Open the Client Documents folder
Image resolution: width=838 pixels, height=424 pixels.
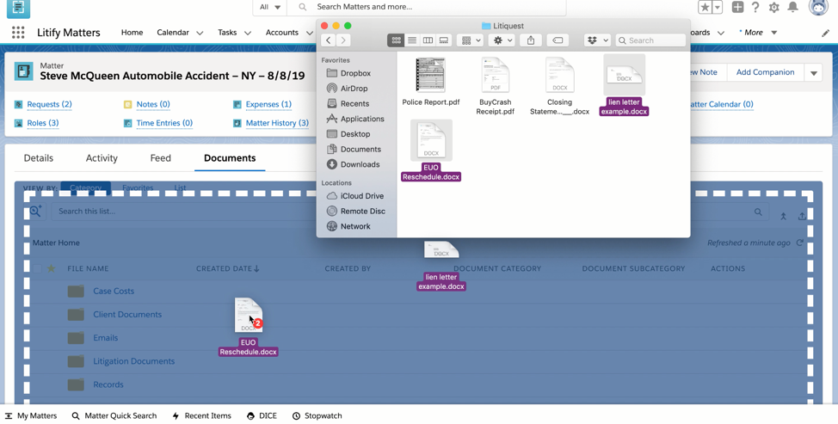(x=127, y=315)
